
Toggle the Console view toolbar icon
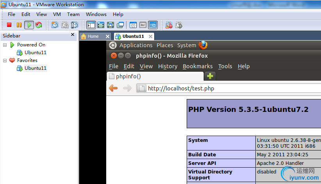click(153, 25)
